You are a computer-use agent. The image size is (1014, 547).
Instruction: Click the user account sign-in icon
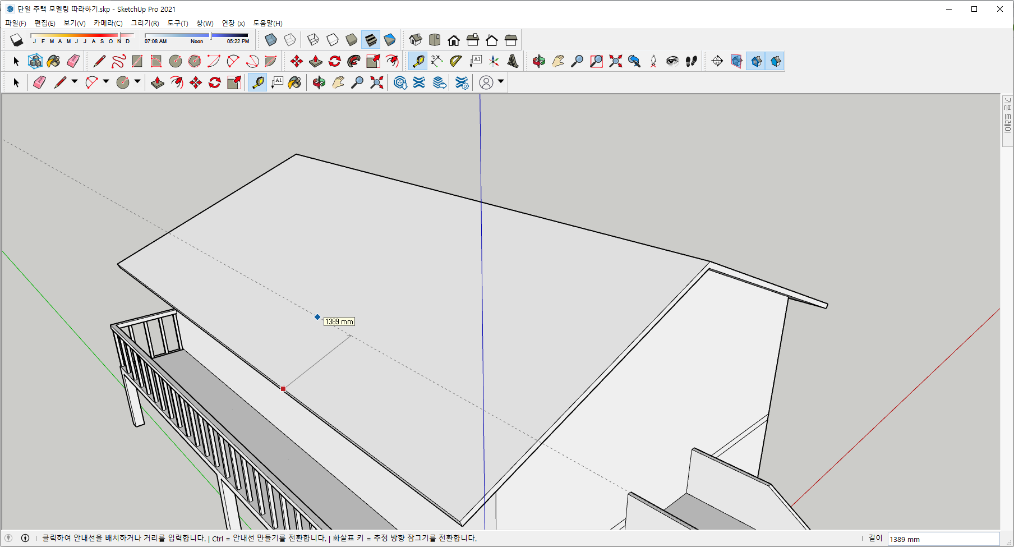[x=486, y=82]
